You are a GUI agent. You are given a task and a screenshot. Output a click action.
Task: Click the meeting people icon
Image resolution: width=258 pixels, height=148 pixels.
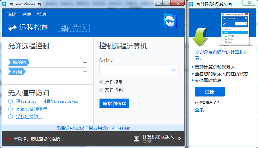(x=65, y=28)
